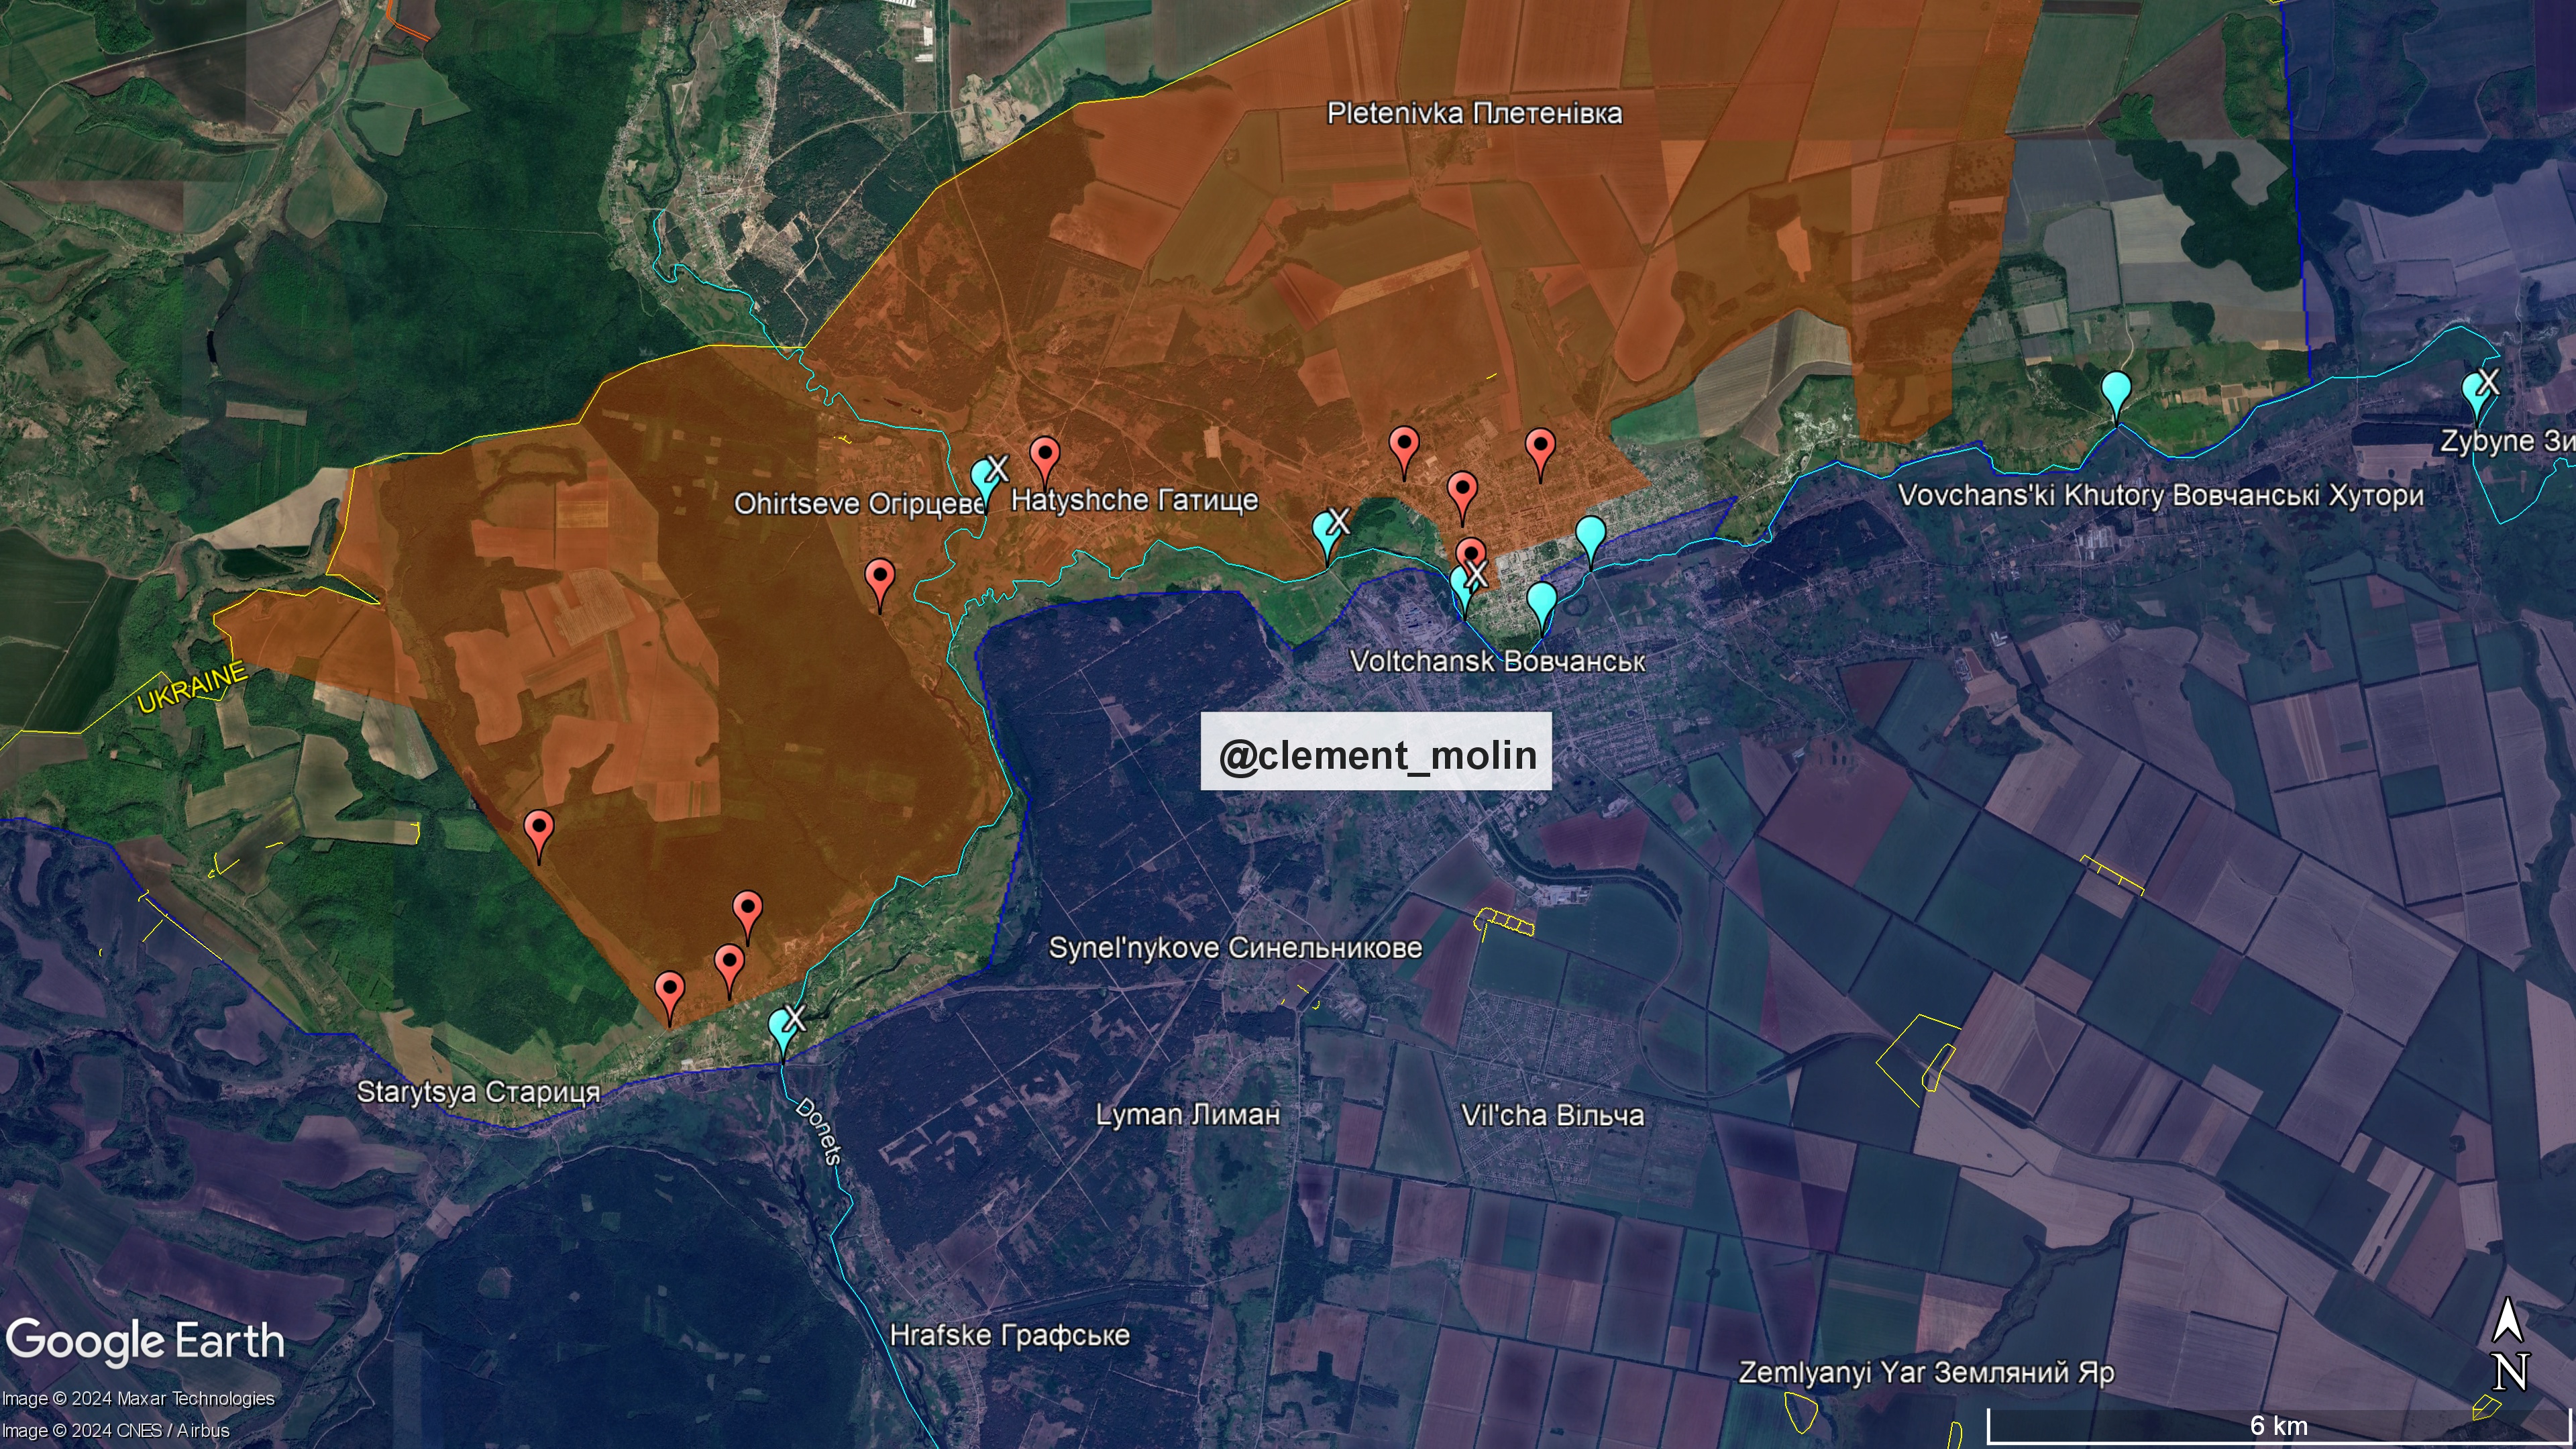Viewport: 2576px width, 1449px height.
Task: Click the yellow UKRAINE border label
Action: (x=192, y=688)
